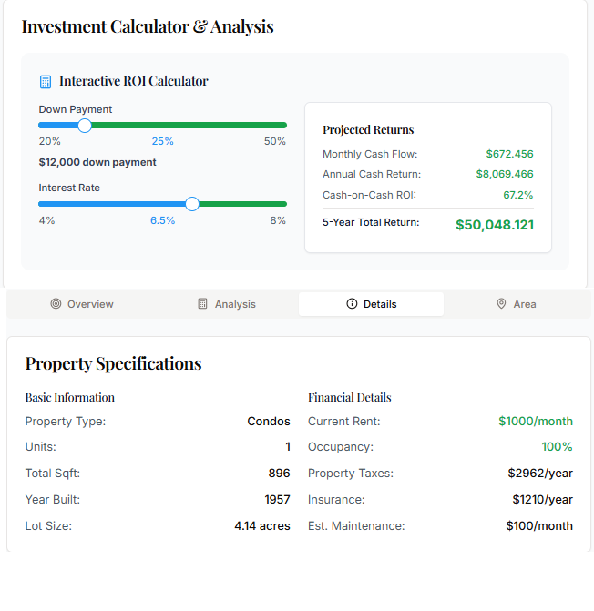594x611 pixels.
Task: Click the blue portion of Interest Rate track
Action: [x=109, y=204]
